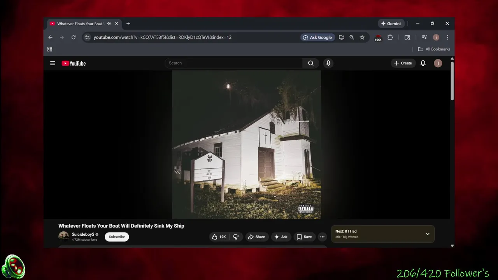Image resolution: width=498 pixels, height=280 pixels.
Task: Subscribe to $uicideboy$ channel
Action: (117, 237)
